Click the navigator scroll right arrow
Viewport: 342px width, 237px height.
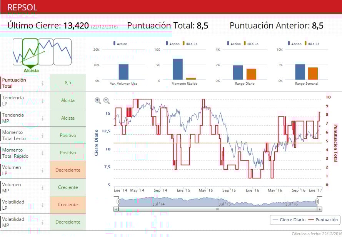pyautogui.click(x=320, y=209)
